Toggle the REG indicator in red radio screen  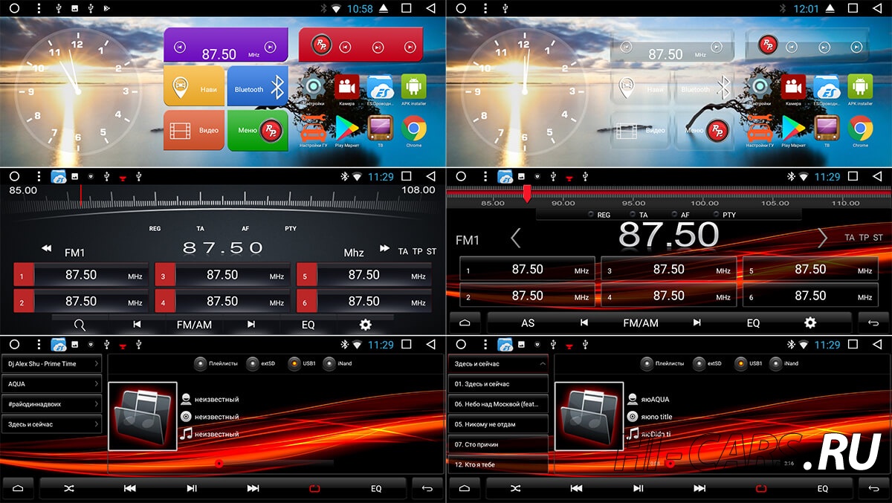point(598,215)
